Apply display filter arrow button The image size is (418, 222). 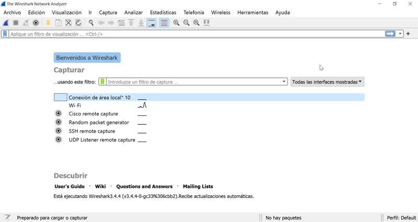[390, 34]
